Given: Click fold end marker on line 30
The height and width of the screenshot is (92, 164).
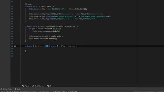Looking at the screenshot, I should (20, 41).
